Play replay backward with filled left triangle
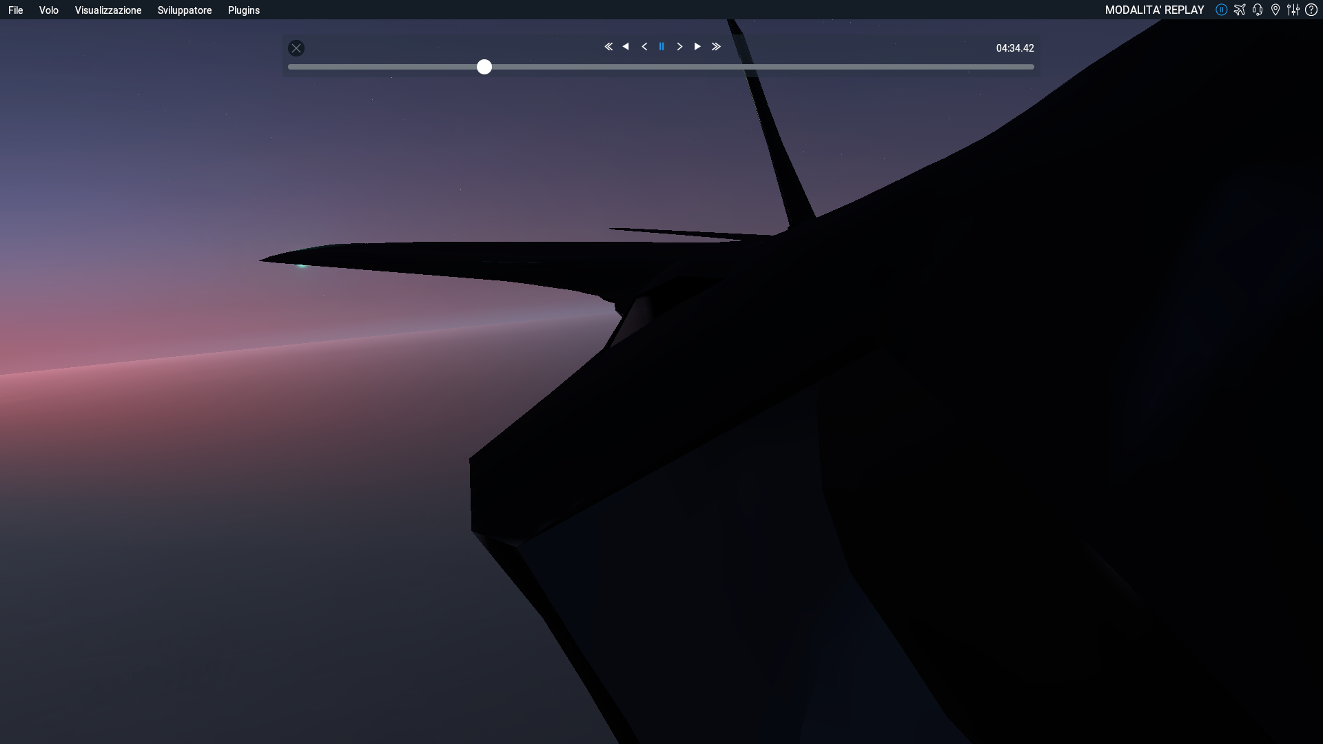Screen dimensions: 1323x744 click(626, 47)
